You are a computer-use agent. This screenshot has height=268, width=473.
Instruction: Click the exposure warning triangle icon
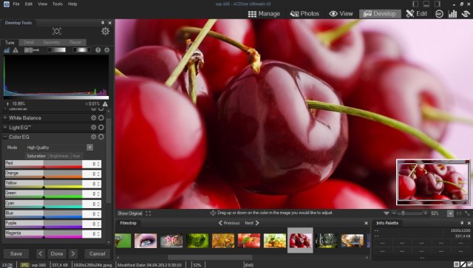(16, 50)
